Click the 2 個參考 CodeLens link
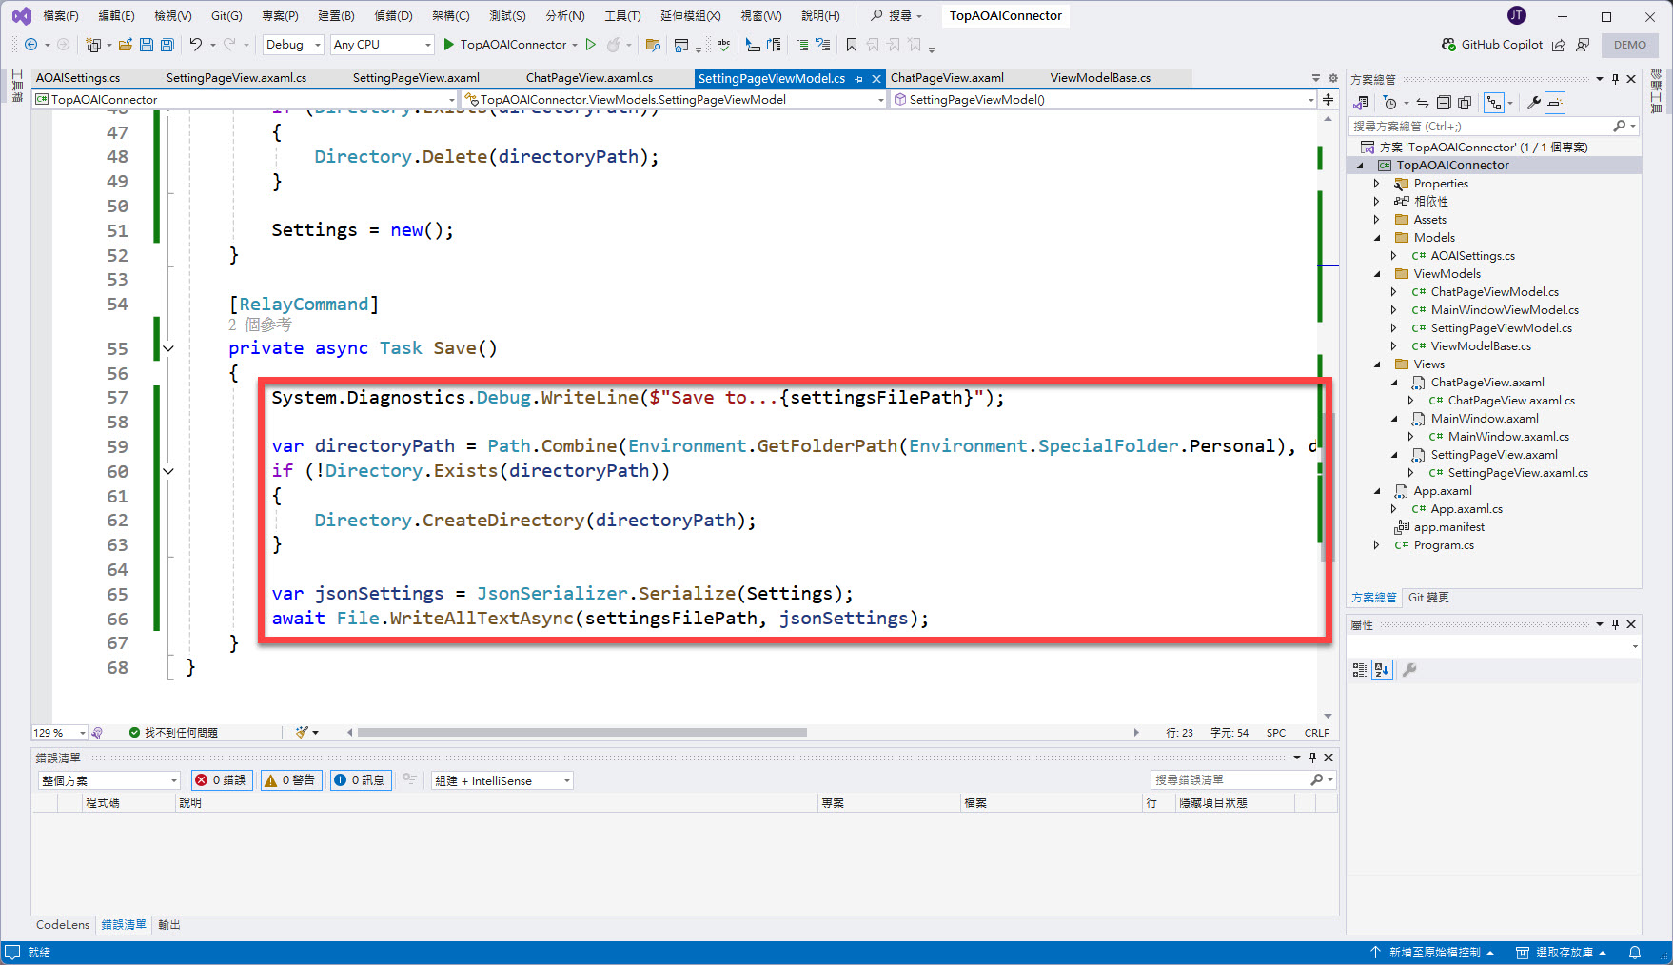Screen dimensions: 1673x965 (260, 325)
